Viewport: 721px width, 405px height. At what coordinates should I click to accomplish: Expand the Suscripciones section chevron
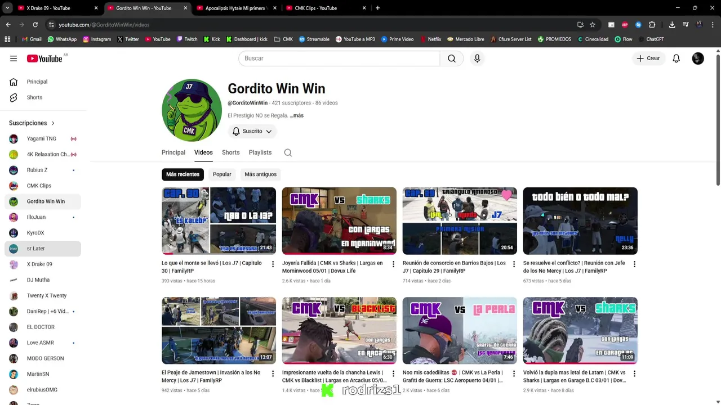click(53, 123)
